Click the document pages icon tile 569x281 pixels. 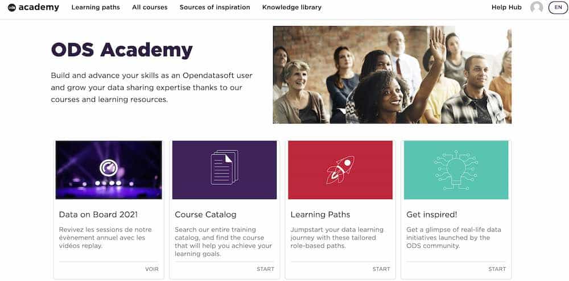224,169
